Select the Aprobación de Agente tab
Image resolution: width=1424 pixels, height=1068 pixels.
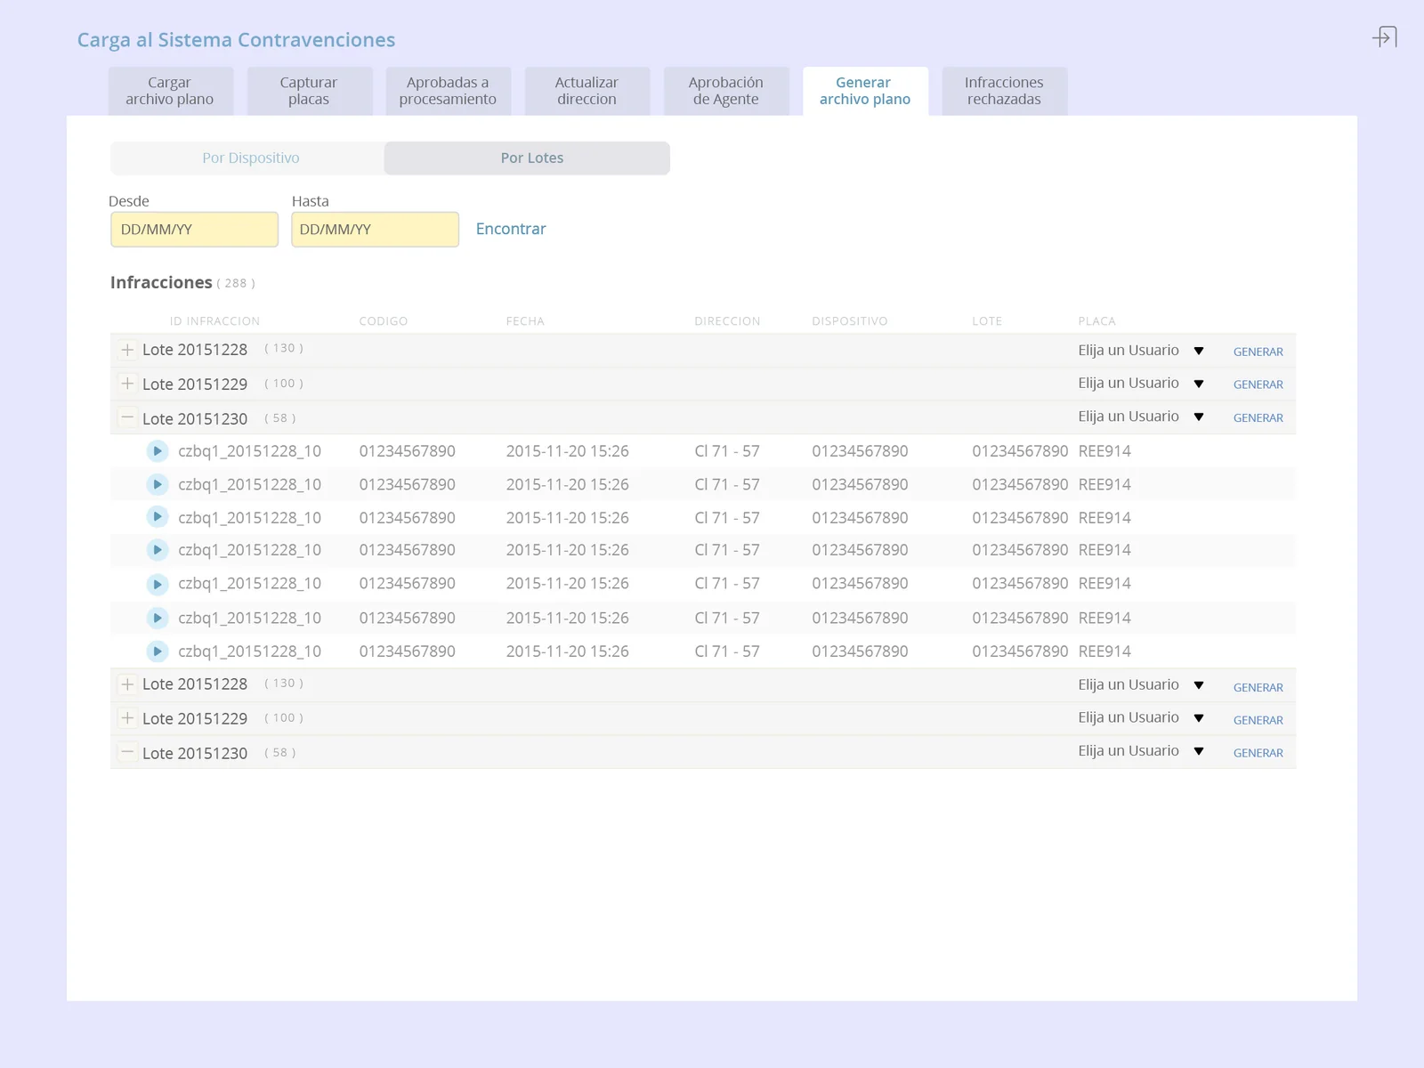tap(726, 91)
